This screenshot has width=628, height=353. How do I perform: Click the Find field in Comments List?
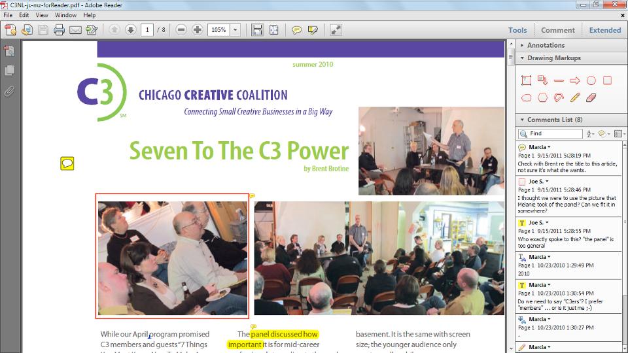tap(550, 133)
